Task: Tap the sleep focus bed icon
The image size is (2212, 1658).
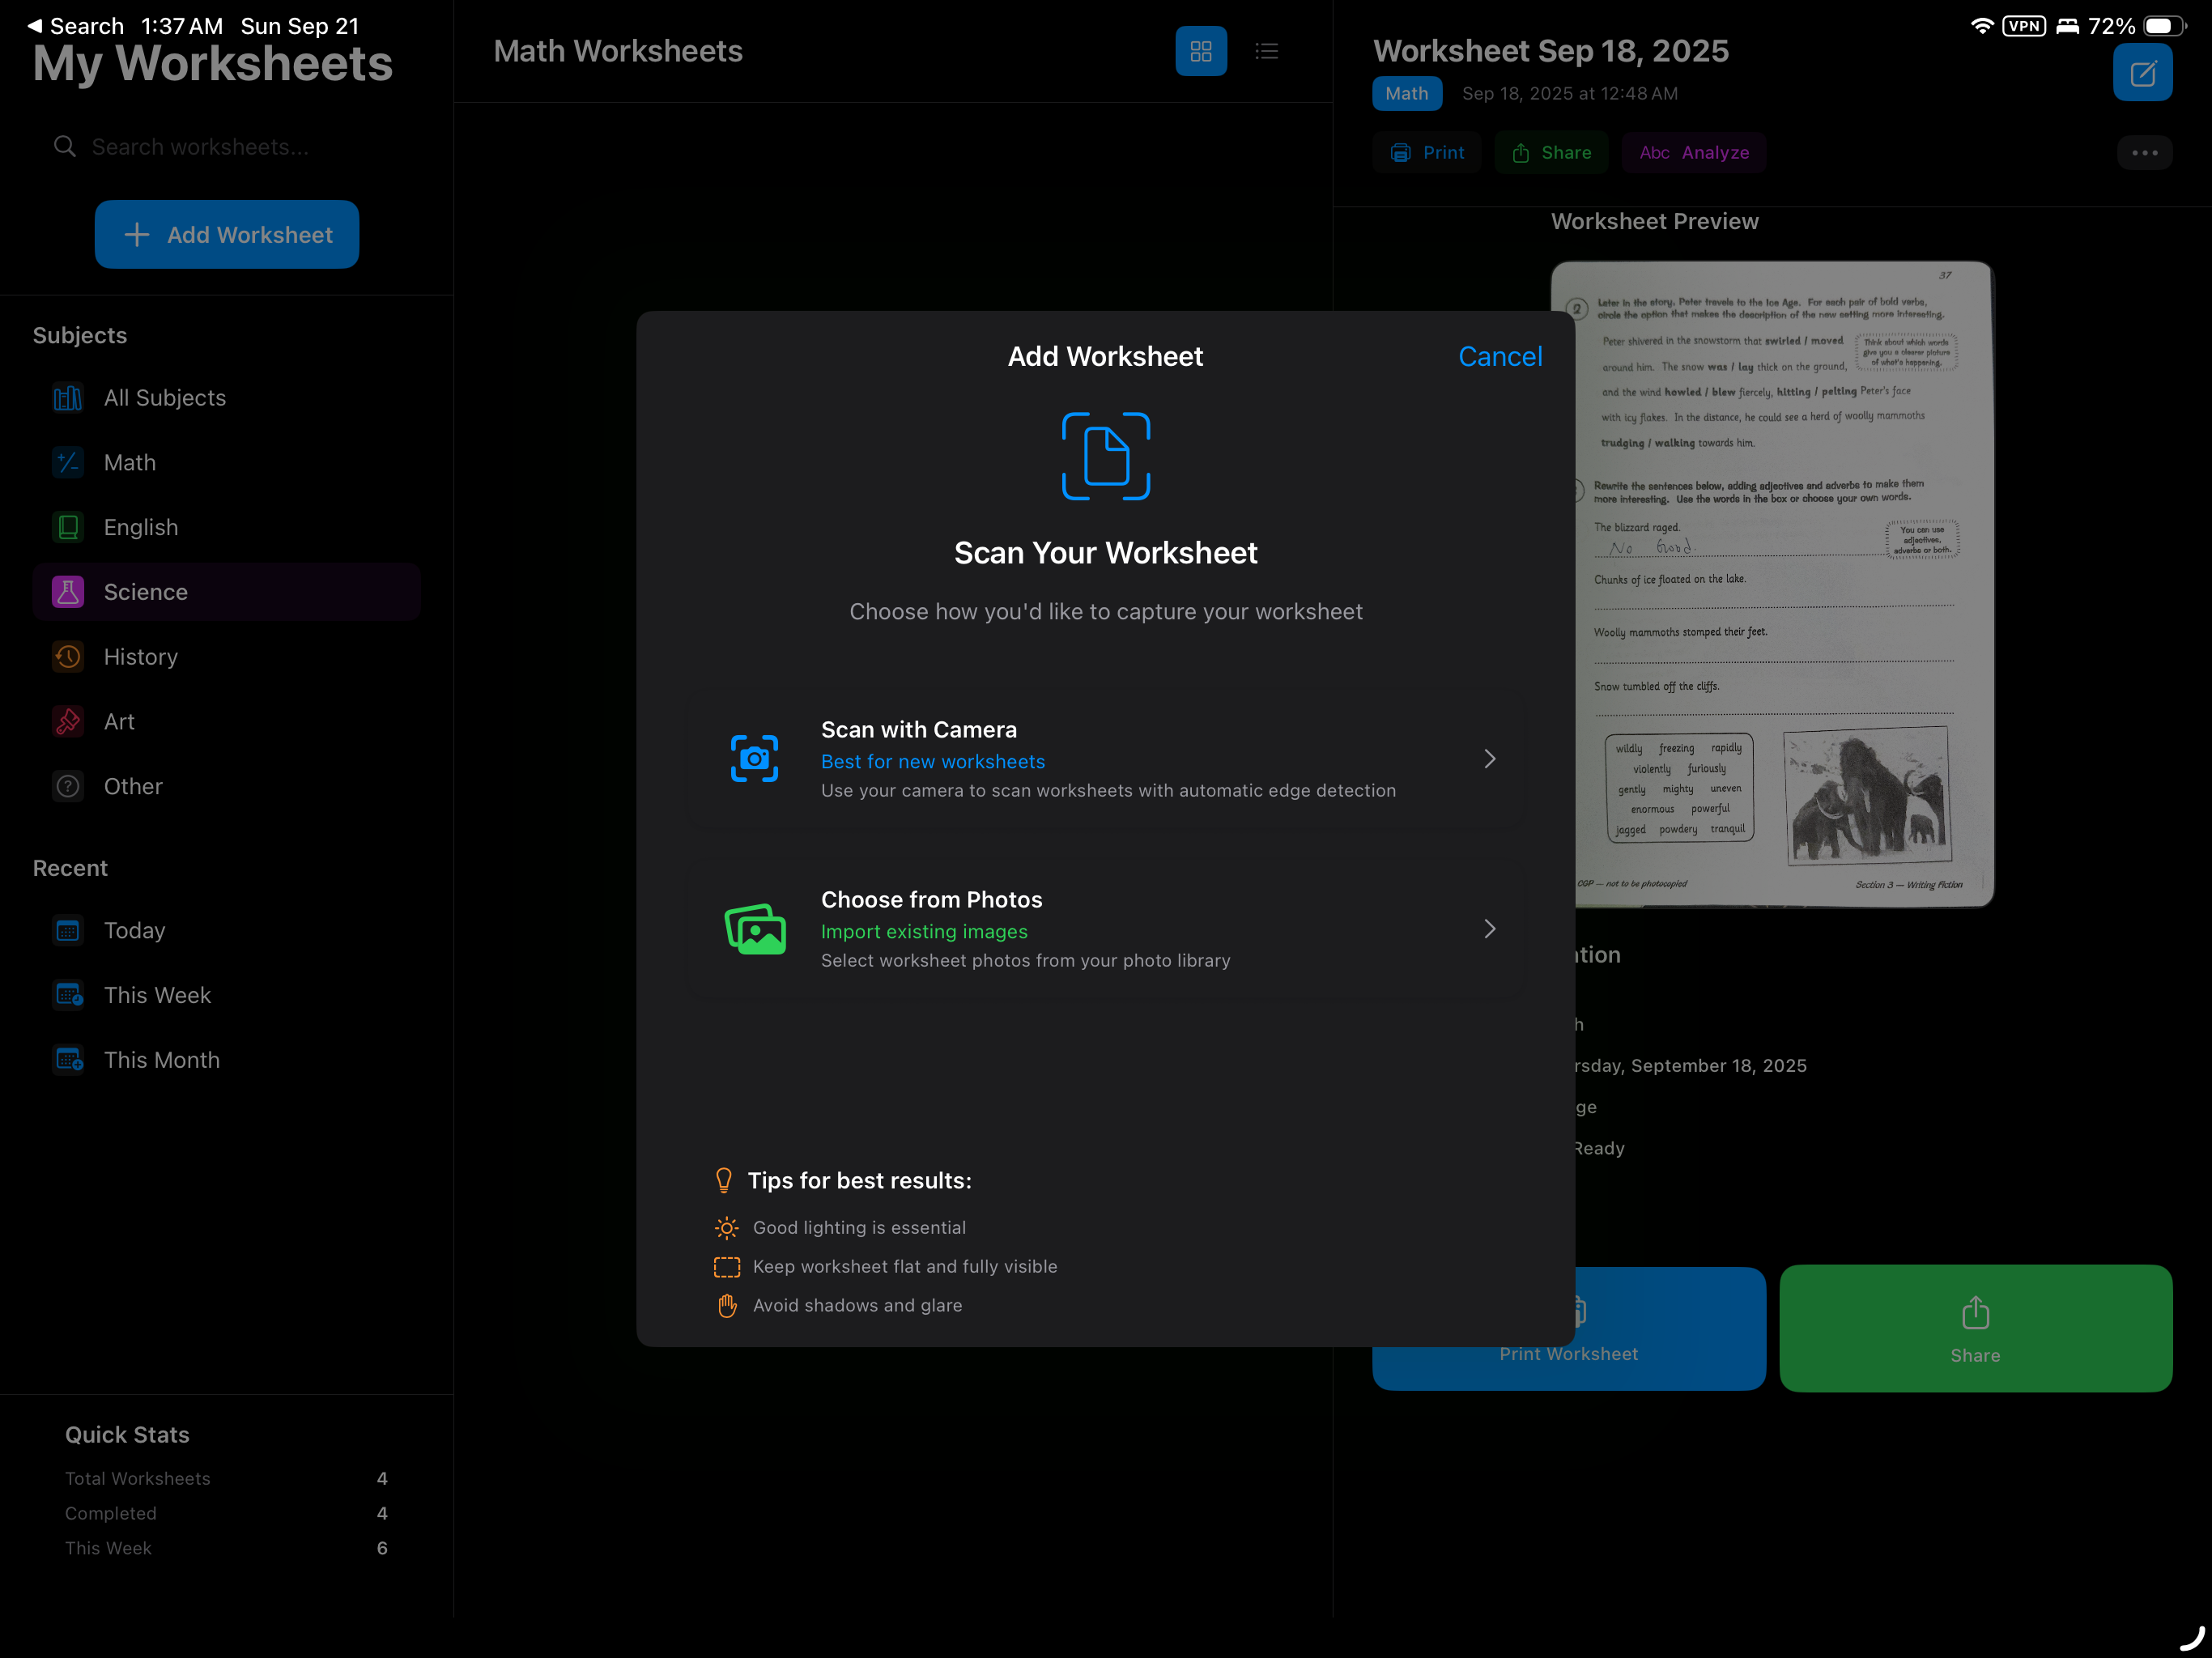Action: coord(2067,26)
